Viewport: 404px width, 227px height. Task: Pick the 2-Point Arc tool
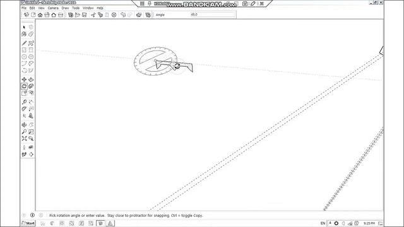[31, 64]
